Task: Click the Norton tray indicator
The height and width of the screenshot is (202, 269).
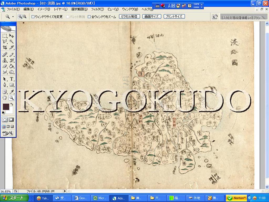Action: (x=237, y=198)
